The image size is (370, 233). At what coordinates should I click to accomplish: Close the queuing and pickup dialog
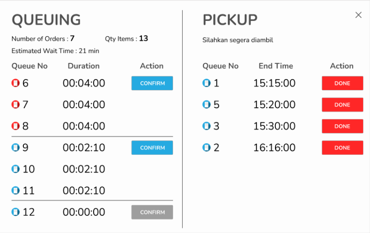[359, 15]
